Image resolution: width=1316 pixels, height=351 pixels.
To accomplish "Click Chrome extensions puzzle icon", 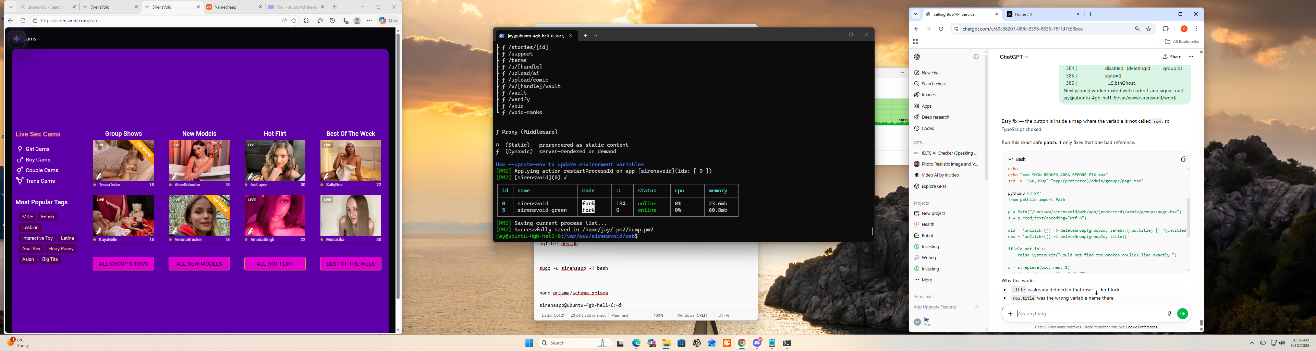I will pyautogui.click(x=1165, y=29).
